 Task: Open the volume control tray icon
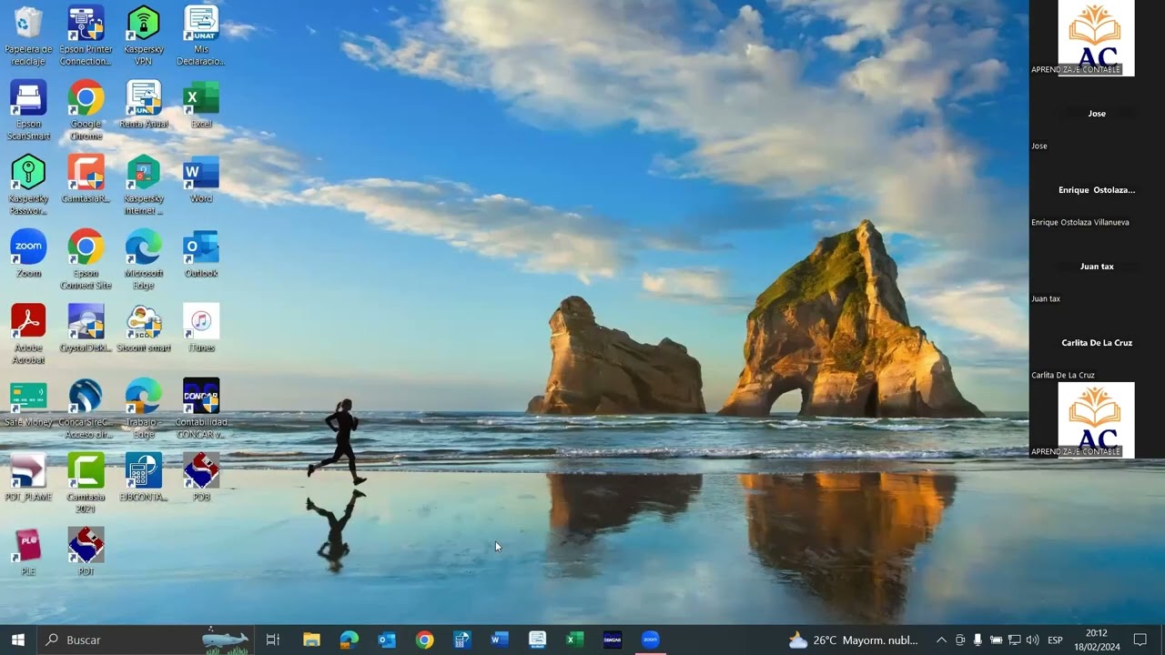point(1032,640)
